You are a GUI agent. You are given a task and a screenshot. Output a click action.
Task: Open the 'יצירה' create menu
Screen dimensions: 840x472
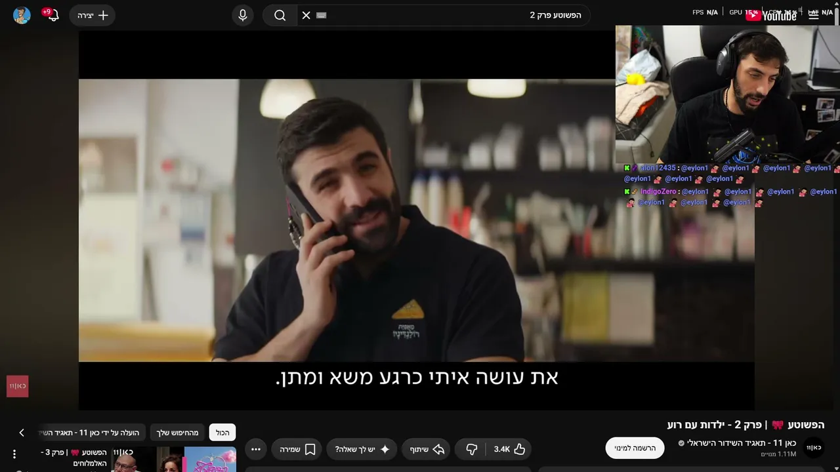(x=93, y=15)
